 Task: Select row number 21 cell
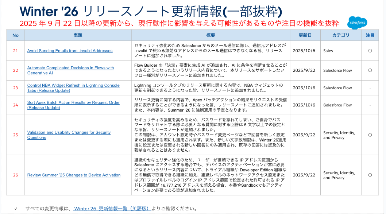pyautogui.click(x=16, y=51)
